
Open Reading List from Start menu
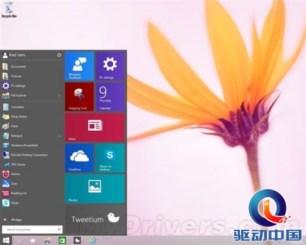(x=32, y=193)
